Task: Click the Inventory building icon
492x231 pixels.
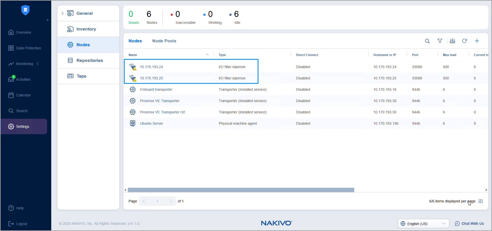Action: pos(70,29)
